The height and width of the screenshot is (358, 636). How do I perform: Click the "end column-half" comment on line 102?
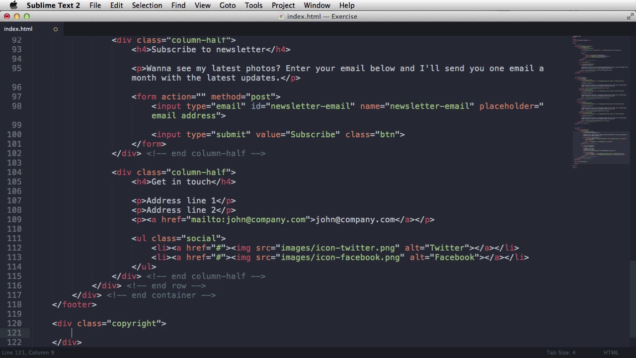click(x=206, y=153)
